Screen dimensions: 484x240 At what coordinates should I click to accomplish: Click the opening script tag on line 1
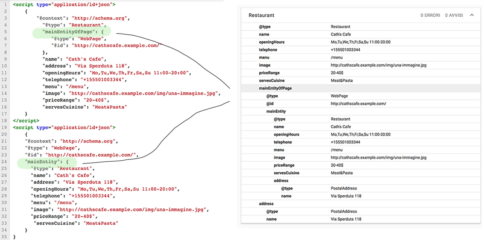click(x=64, y=5)
